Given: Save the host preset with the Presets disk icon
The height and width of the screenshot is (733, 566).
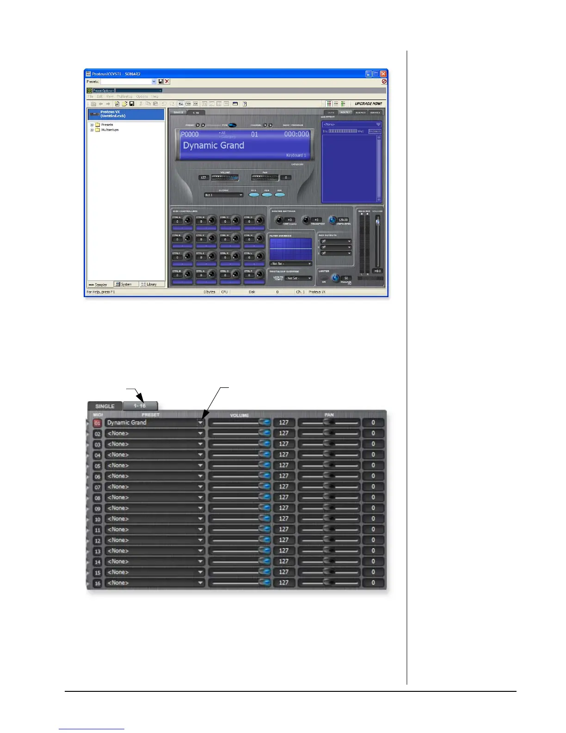Looking at the screenshot, I should pos(160,81).
